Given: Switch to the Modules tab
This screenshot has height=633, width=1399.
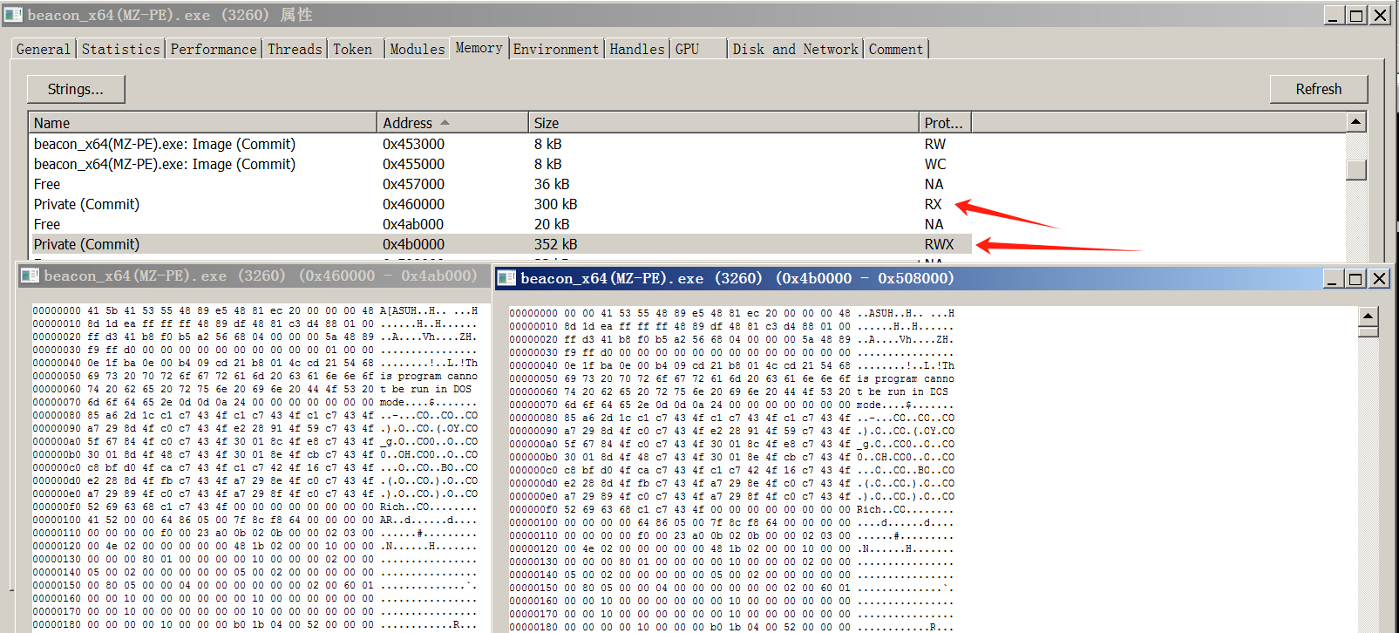Looking at the screenshot, I should pyautogui.click(x=417, y=49).
